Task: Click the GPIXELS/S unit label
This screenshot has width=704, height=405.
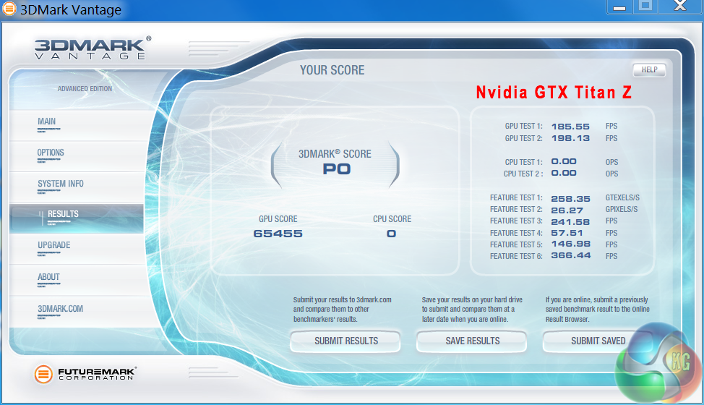Action: pyautogui.click(x=622, y=209)
